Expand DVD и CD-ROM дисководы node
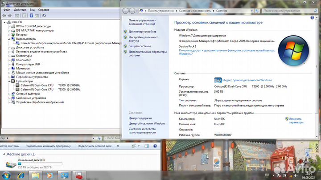The height and width of the screenshot is (180, 321). pos(9,26)
